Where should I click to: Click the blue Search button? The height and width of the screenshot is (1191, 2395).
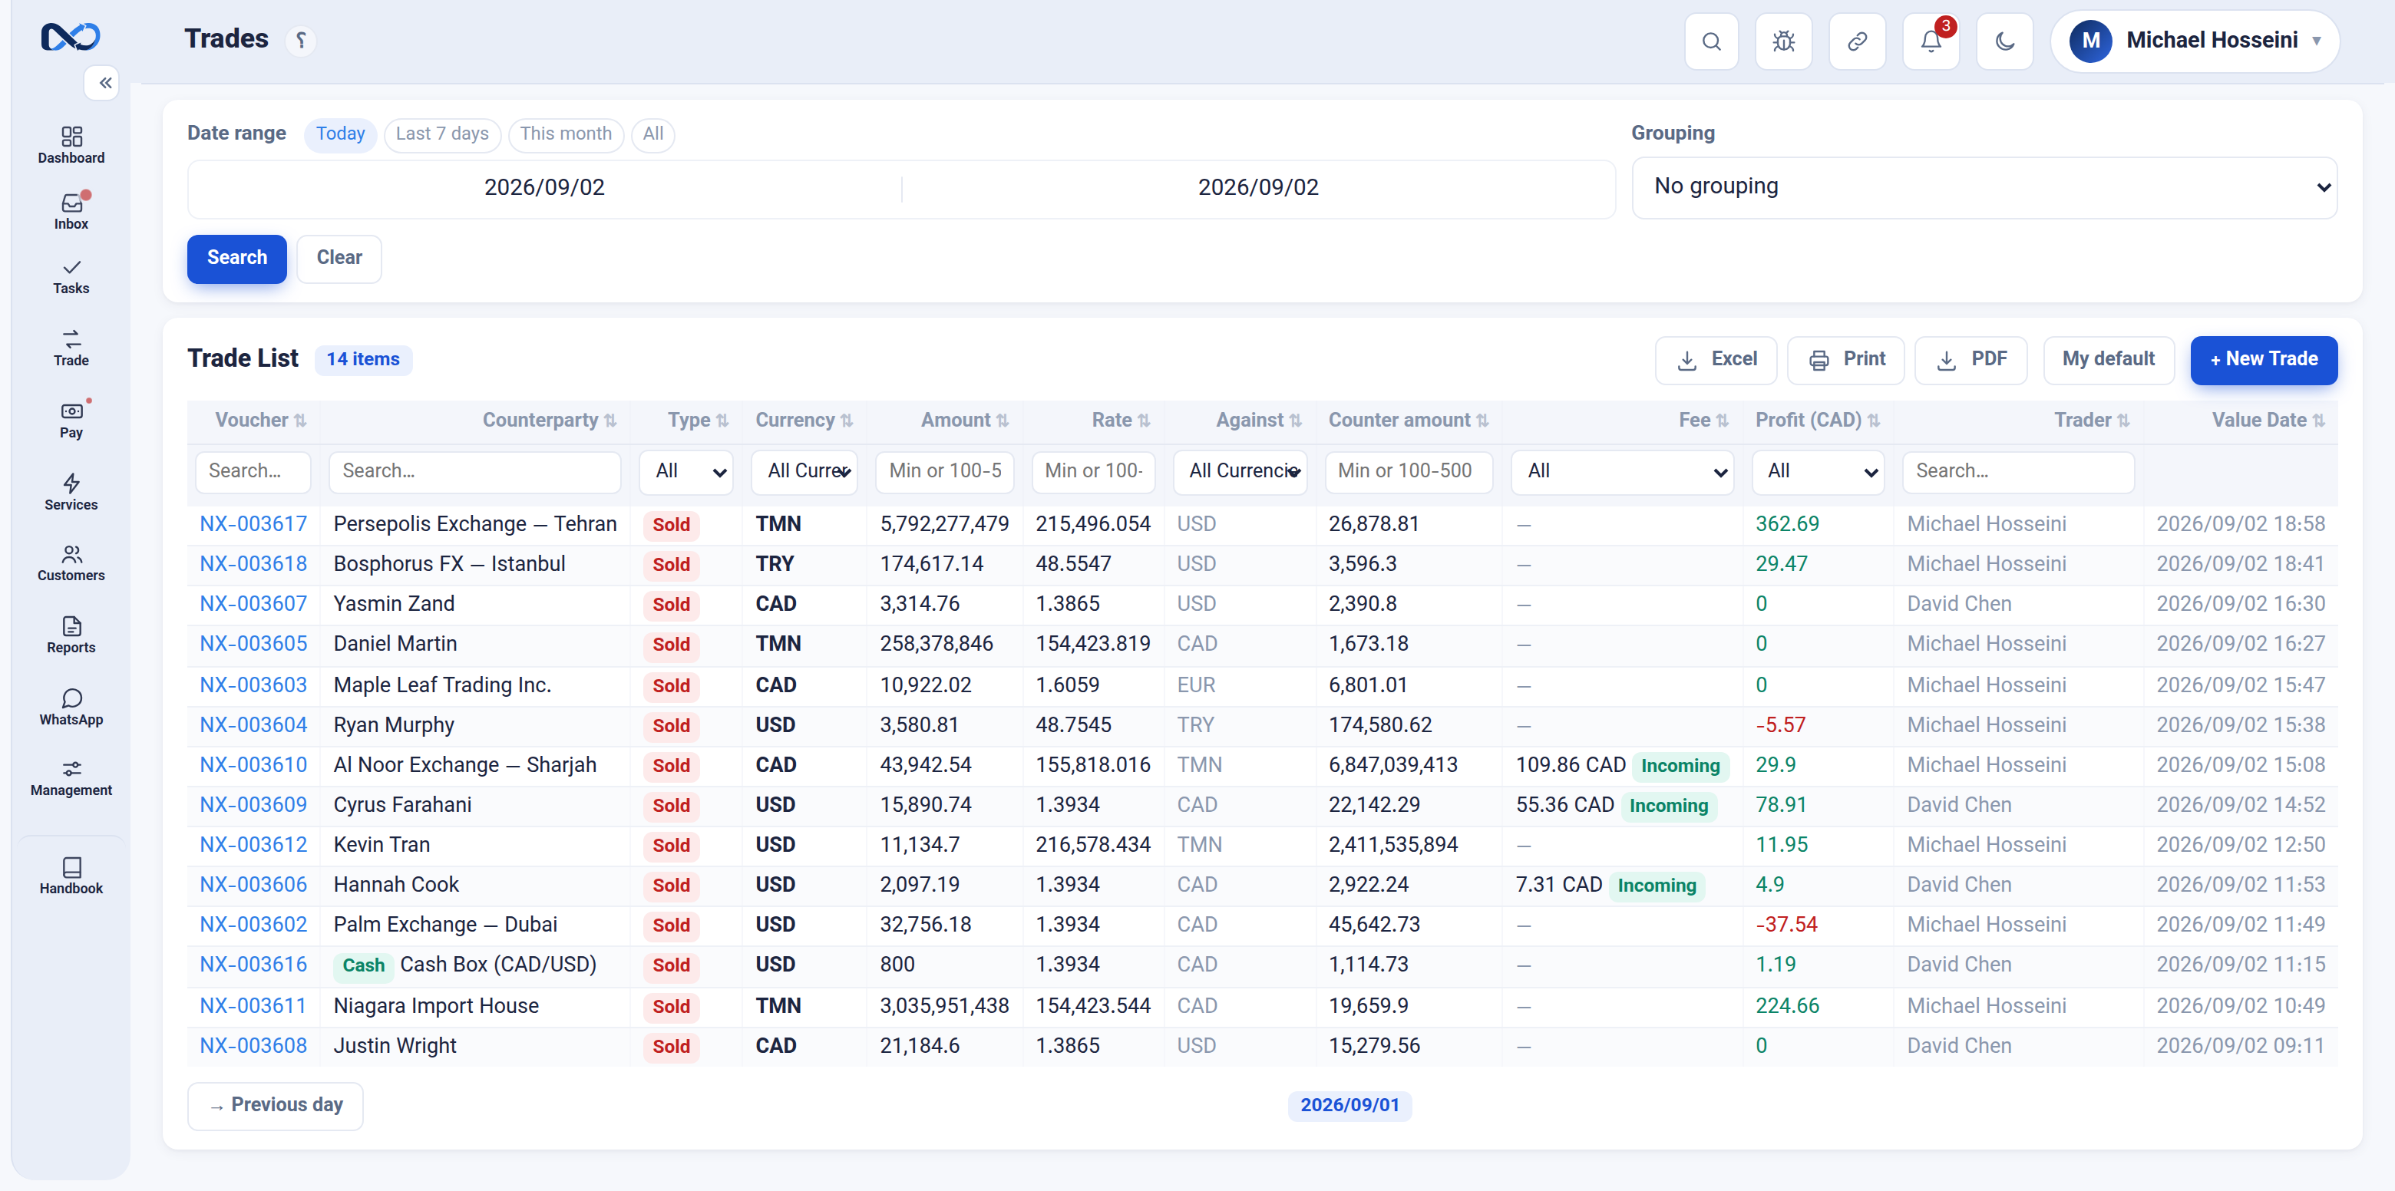click(x=236, y=259)
